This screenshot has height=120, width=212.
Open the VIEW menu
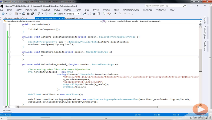click(x=19, y=10)
